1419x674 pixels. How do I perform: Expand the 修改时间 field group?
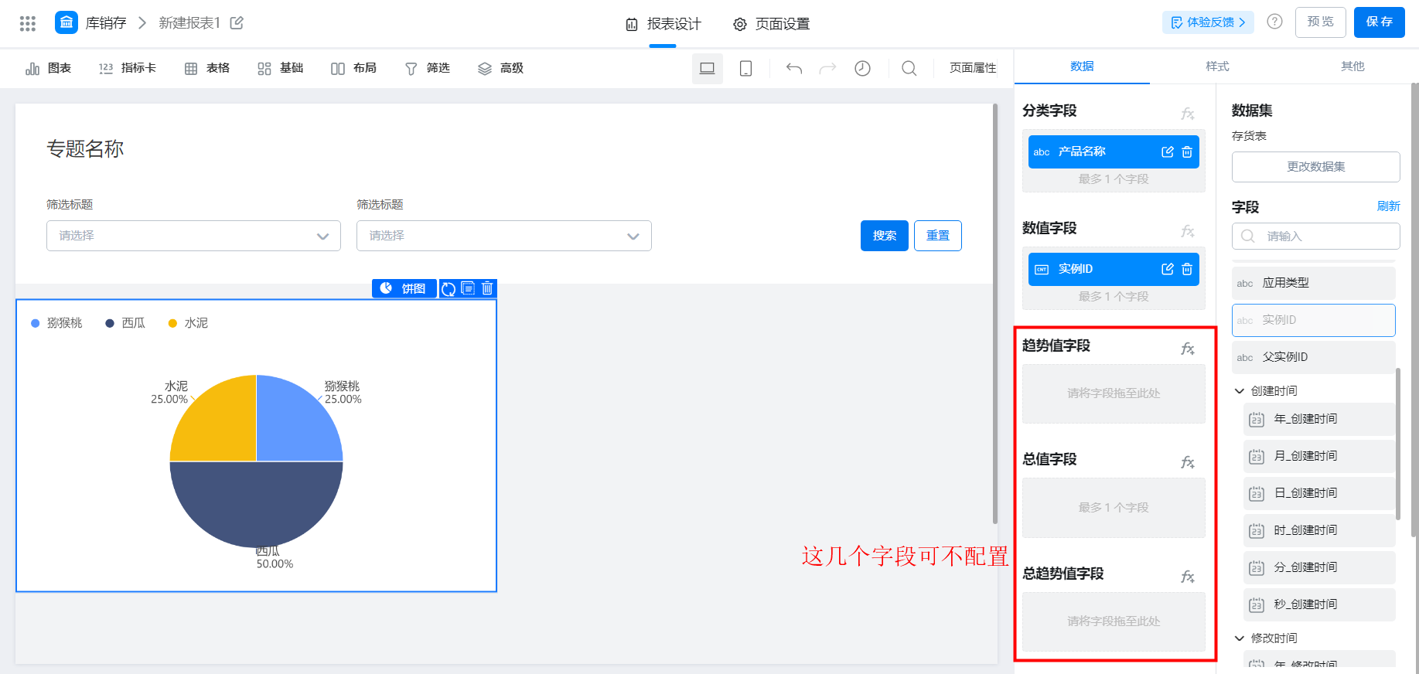pyautogui.click(x=1240, y=638)
